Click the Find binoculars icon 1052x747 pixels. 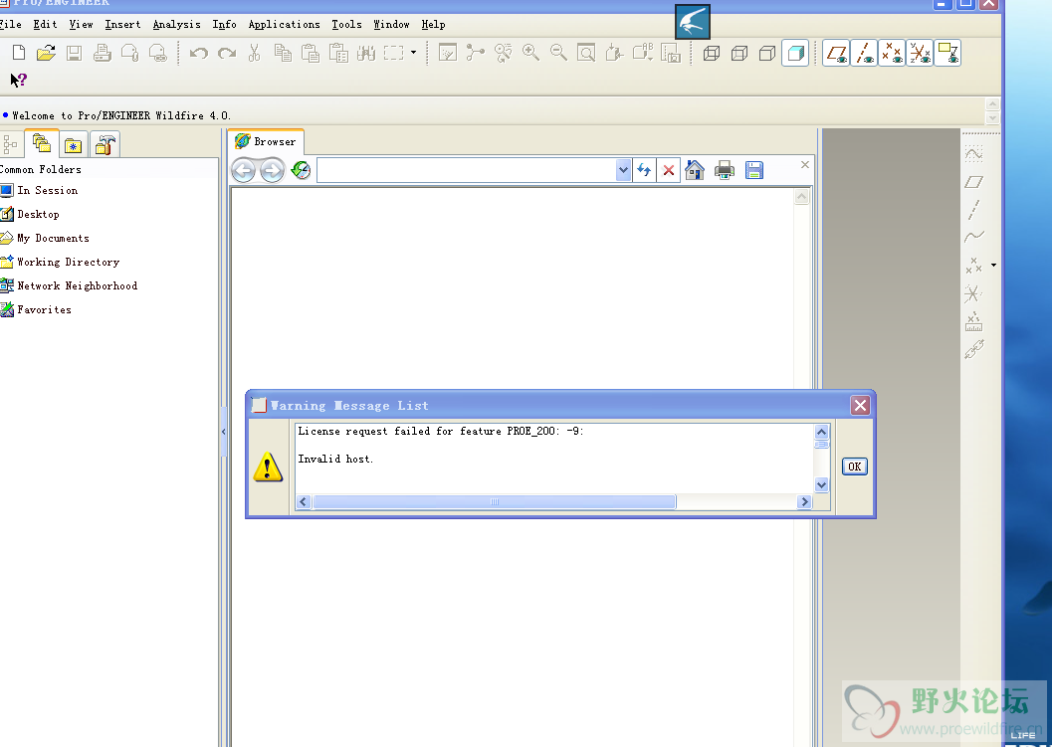pos(366,53)
